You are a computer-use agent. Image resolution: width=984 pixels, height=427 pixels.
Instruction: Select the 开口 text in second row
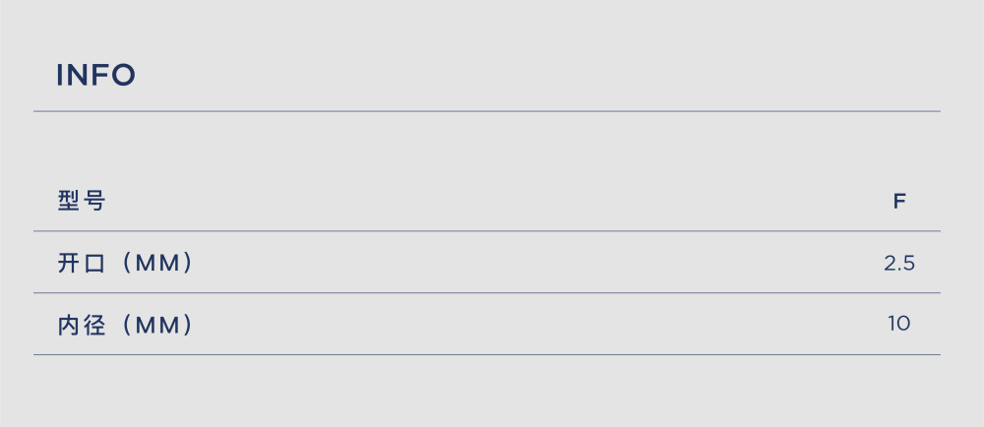pyautogui.click(x=82, y=263)
